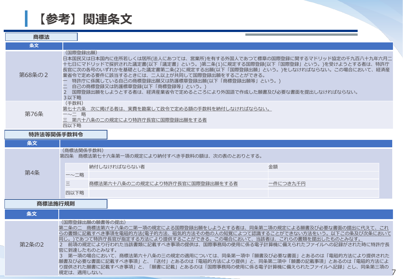The height and width of the screenshot is (279, 403).
Task: Click the underlined 一件につき九千円 amount
Action: click(287, 184)
